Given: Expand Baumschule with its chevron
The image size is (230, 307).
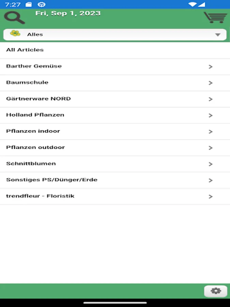Looking at the screenshot, I should 211,83.
